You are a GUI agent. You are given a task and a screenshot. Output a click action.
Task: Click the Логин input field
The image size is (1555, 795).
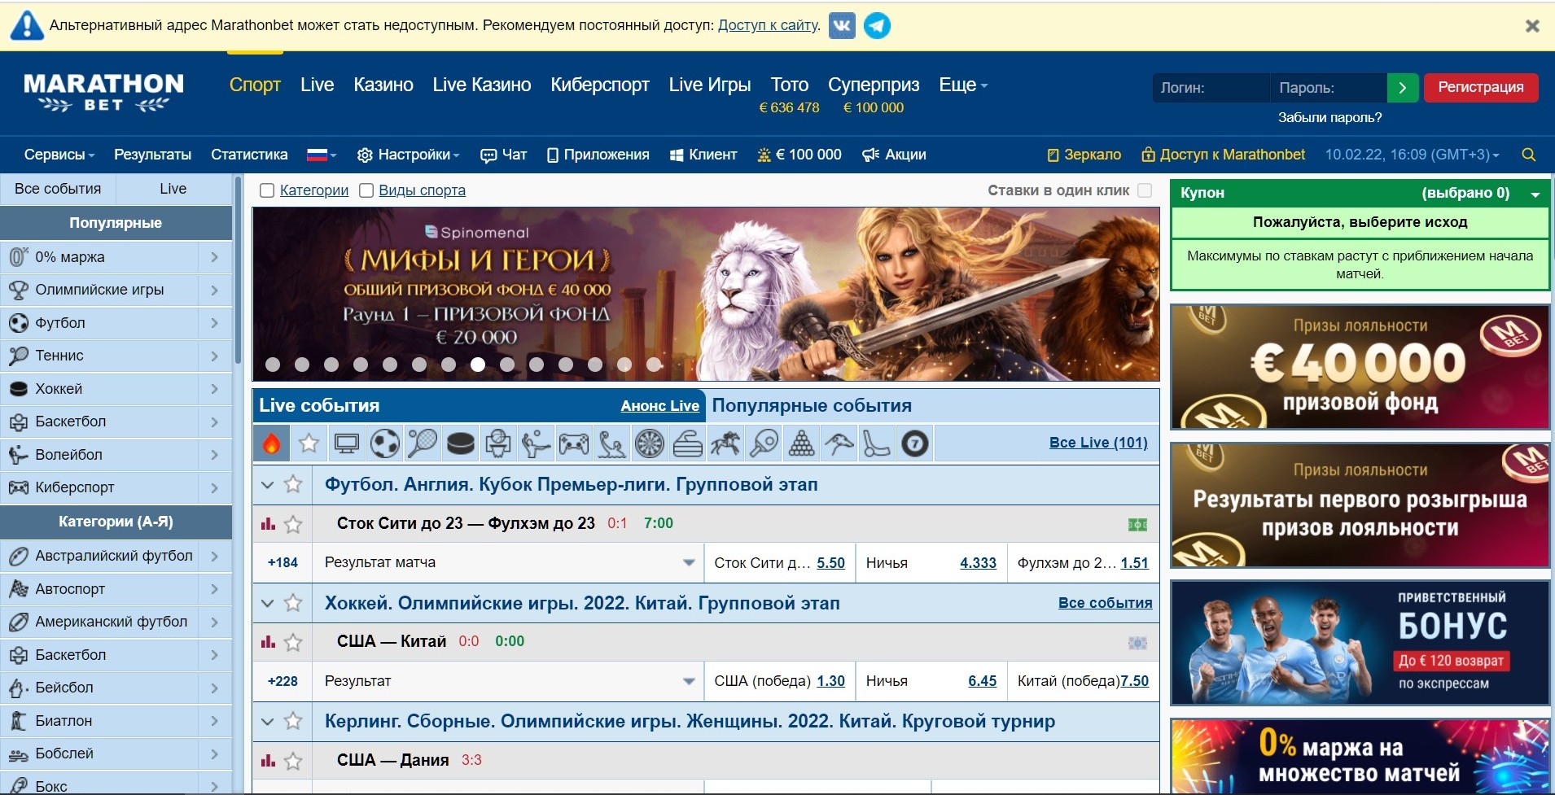pyautogui.click(x=1211, y=87)
